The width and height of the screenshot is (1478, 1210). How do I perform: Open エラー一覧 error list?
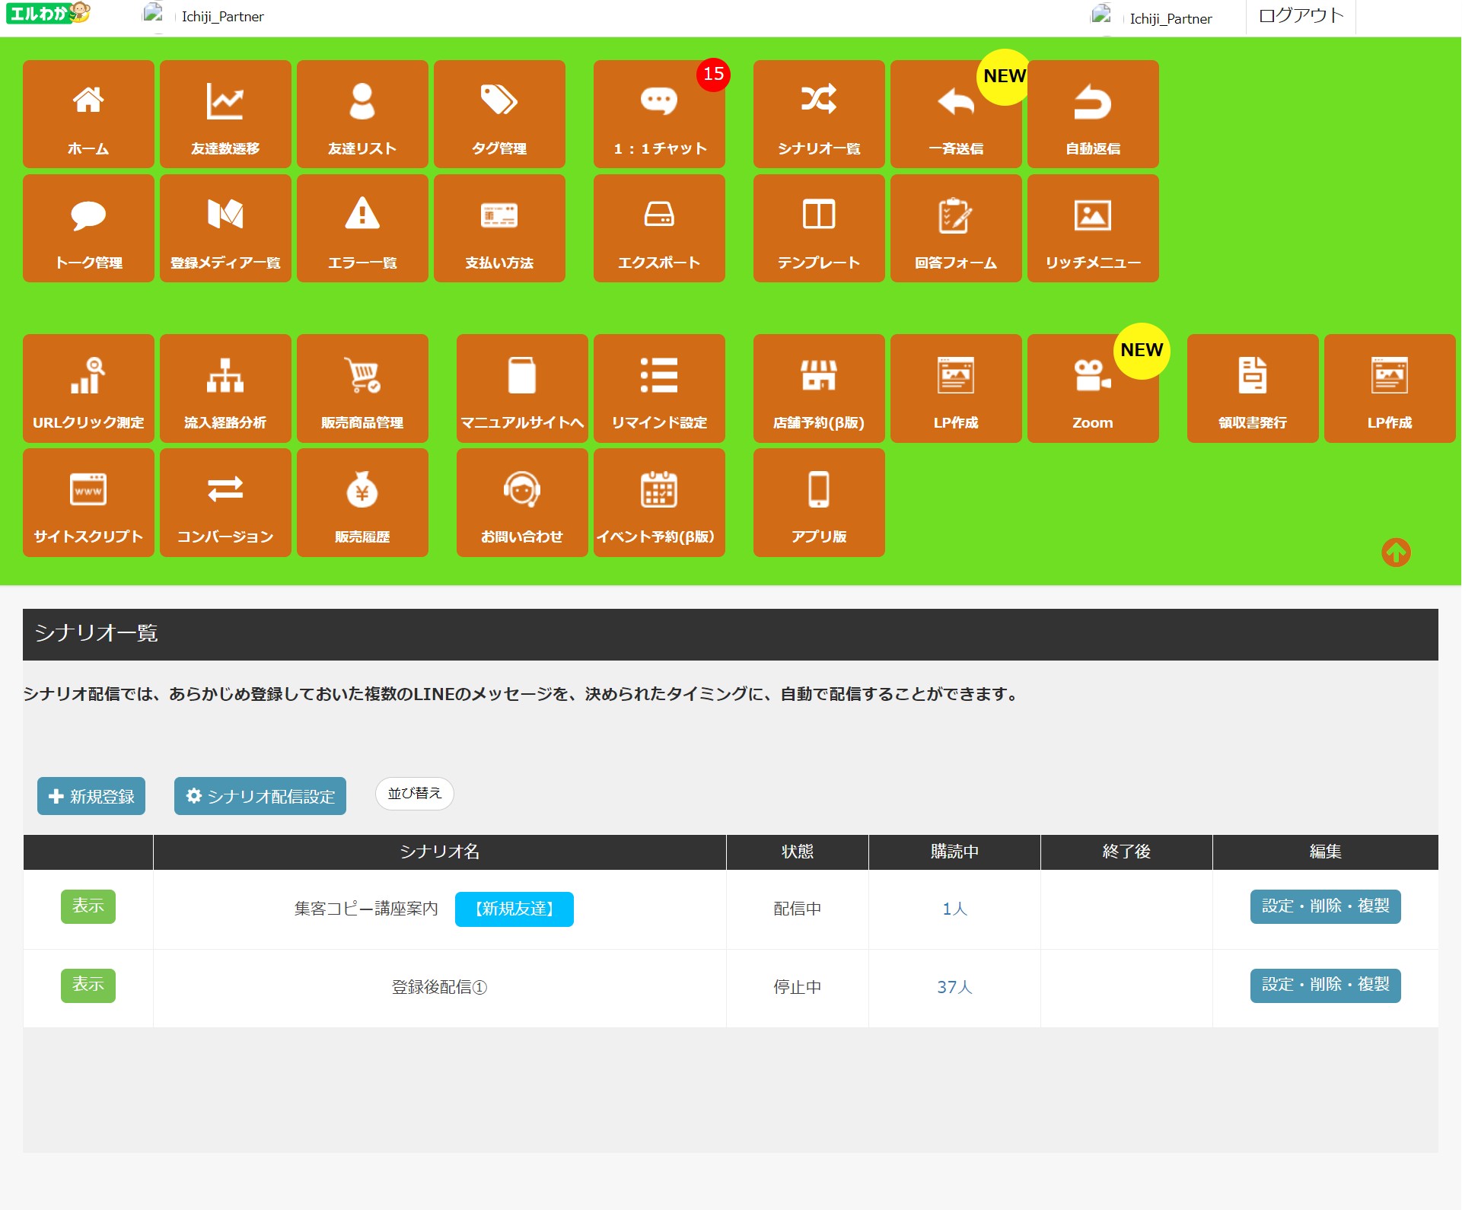[x=362, y=228]
